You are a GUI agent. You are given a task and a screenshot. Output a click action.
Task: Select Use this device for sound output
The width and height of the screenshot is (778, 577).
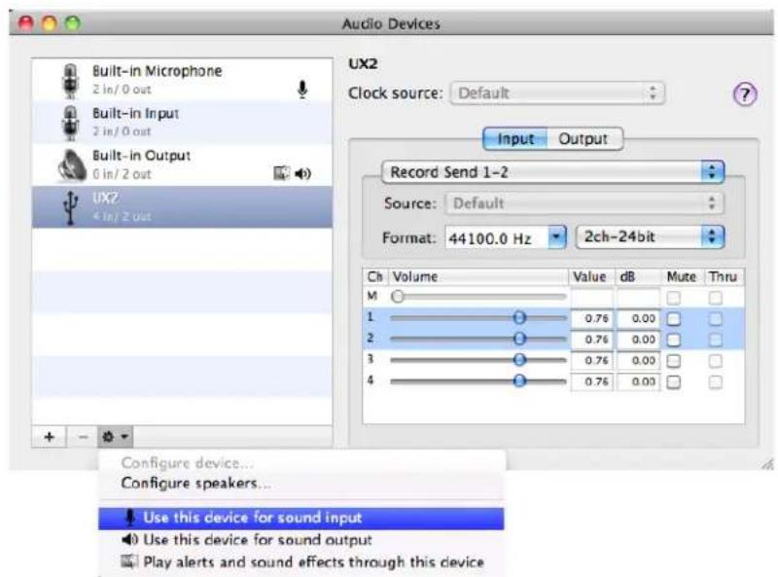pos(301,540)
